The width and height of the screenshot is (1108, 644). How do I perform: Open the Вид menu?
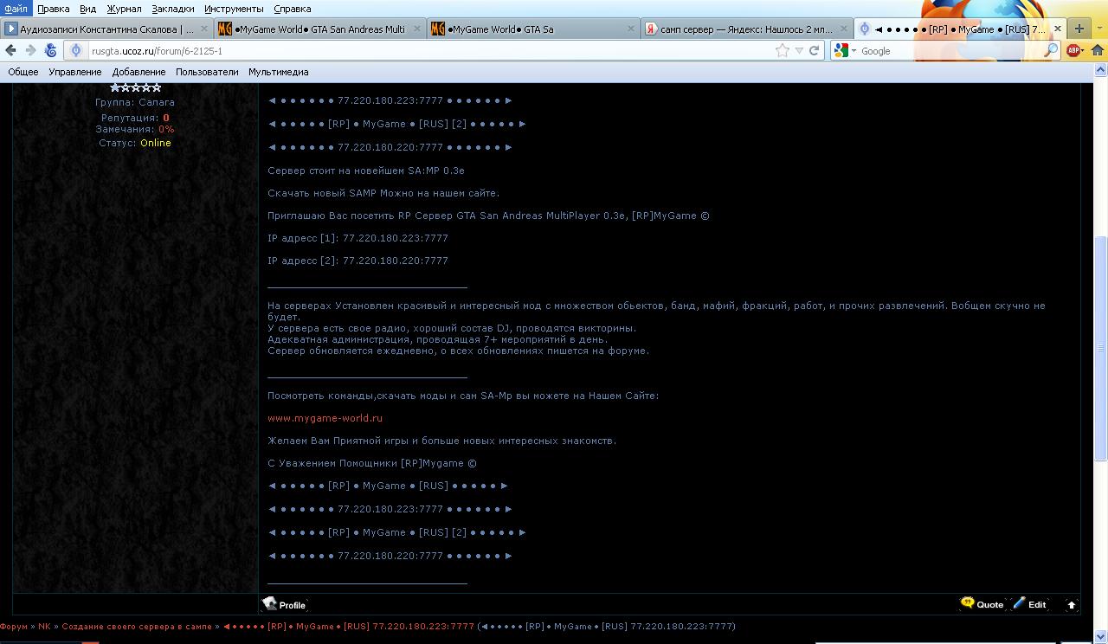click(x=87, y=9)
